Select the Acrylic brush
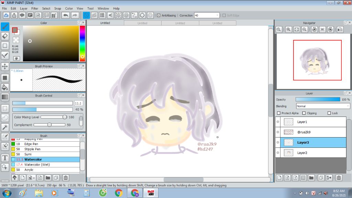The width and height of the screenshot is (352, 198). point(45,170)
